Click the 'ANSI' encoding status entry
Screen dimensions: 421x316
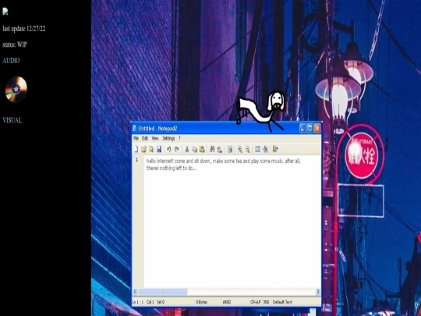point(227,302)
